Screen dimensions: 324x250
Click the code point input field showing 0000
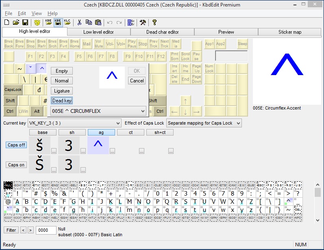45,231
